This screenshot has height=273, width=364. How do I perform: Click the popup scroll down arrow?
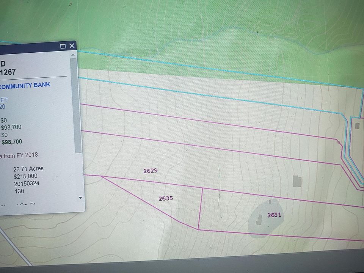click(80, 198)
